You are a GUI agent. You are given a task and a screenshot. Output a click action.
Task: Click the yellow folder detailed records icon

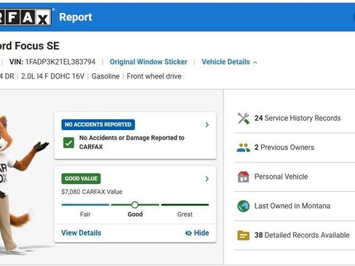pyautogui.click(x=243, y=235)
